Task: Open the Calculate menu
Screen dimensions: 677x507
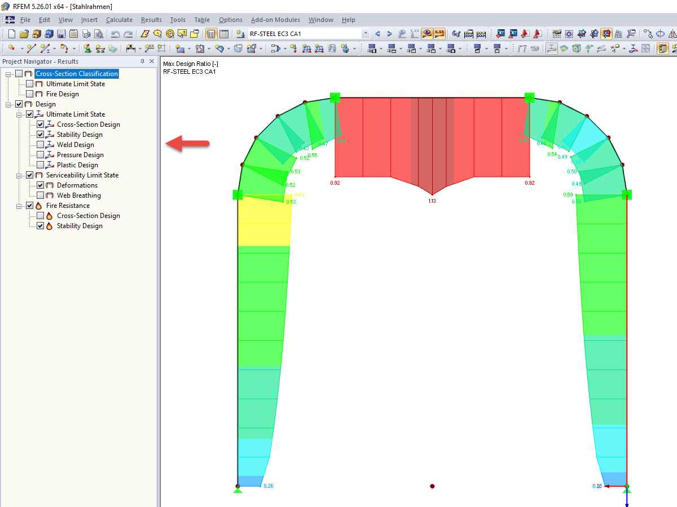Action: (x=119, y=20)
